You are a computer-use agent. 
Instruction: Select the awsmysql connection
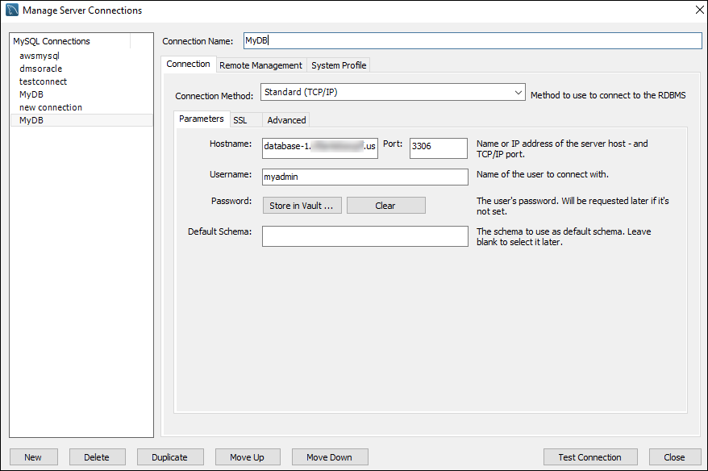pyautogui.click(x=39, y=55)
